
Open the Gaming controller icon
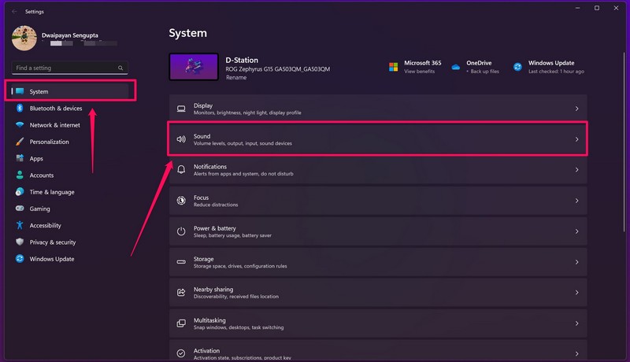(x=20, y=209)
